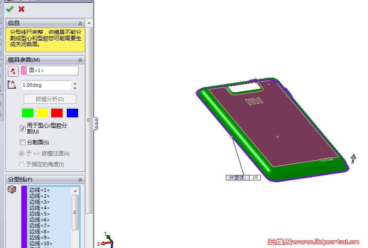Confirm with the green checkmark OK icon
The width and height of the screenshot is (368, 248).
[10, 9]
